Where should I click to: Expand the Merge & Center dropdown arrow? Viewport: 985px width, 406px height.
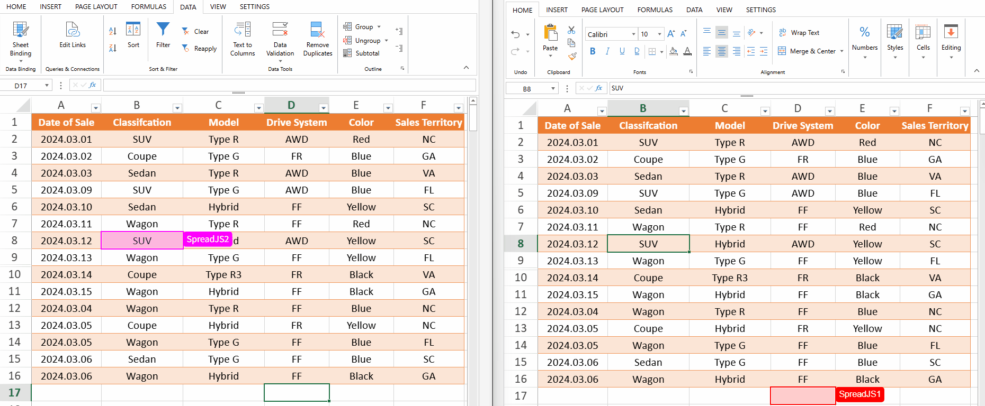point(841,51)
